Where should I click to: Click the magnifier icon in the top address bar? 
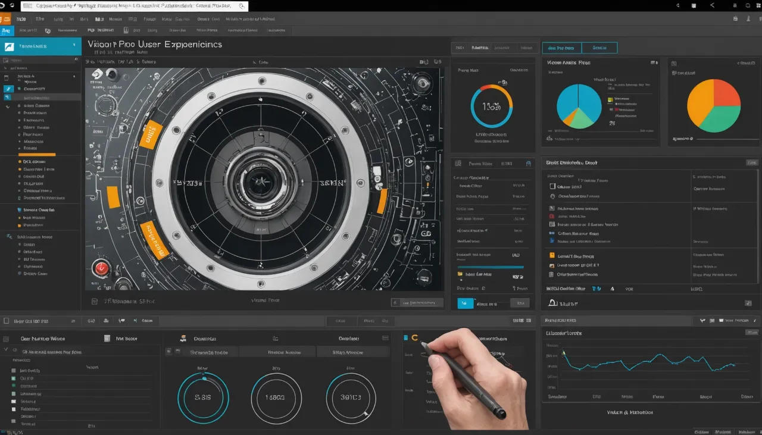point(241,6)
